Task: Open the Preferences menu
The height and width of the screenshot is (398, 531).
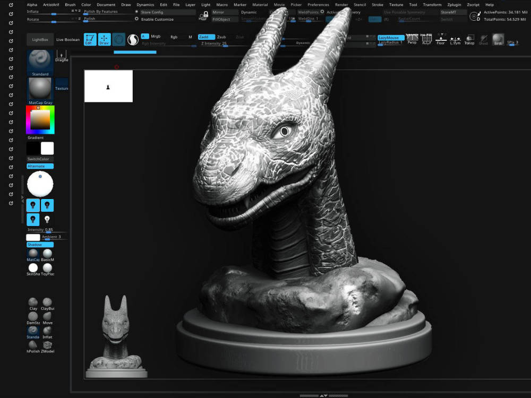Action: [318, 5]
